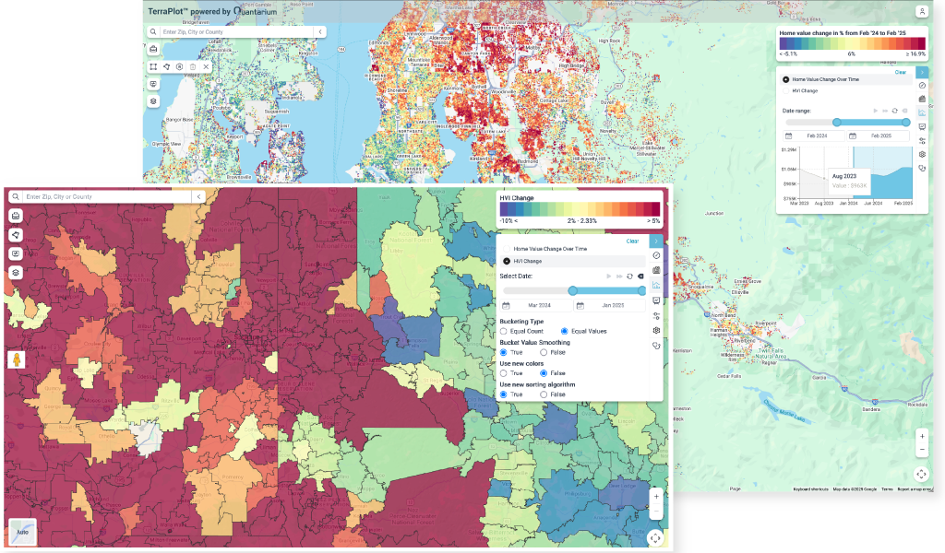This screenshot has height=553, width=945.
Task: Click fast-forward beside Select Date
Action: (619, 276)
